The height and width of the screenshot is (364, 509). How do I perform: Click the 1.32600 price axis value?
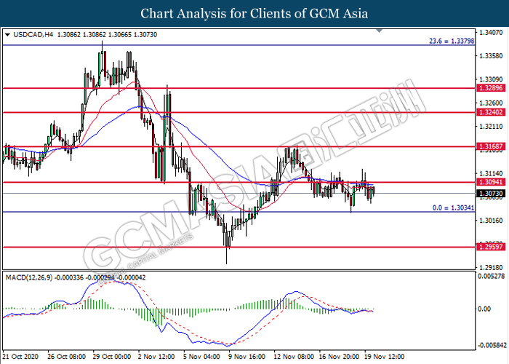pos(491,103)
